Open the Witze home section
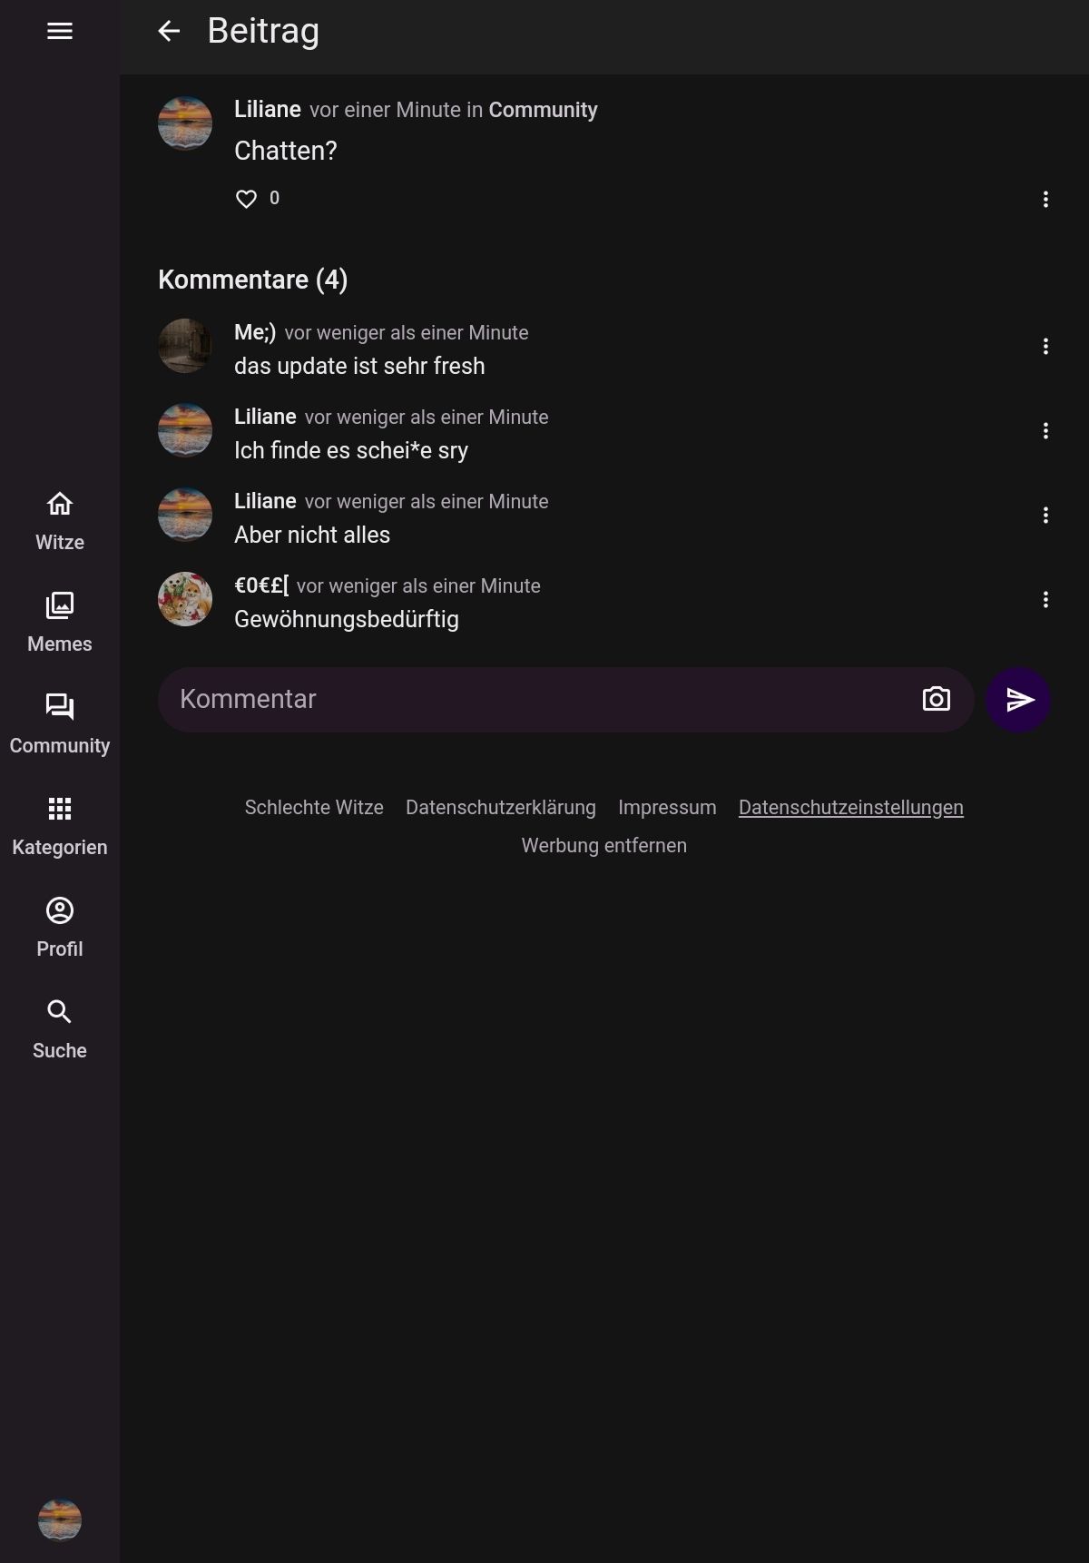 (x=60, y=522)
